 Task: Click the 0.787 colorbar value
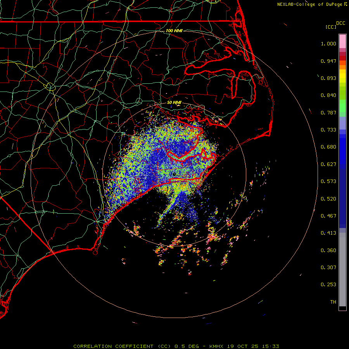pyautogui.click(x=328, y=112)
